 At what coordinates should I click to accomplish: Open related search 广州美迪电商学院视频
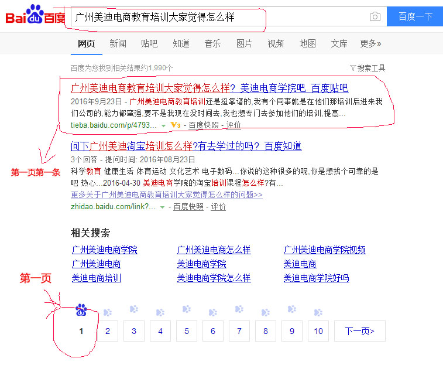click(x=325, y=250)
